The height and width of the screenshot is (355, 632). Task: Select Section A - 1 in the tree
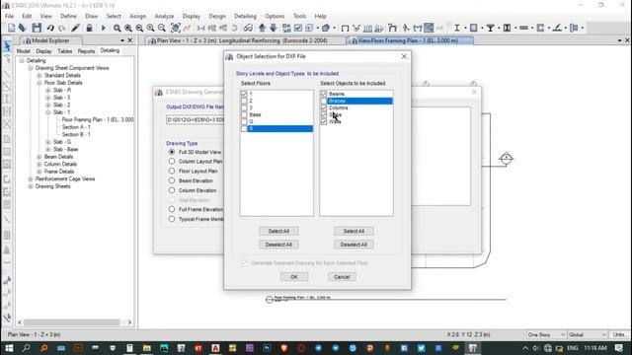[76, 127]
